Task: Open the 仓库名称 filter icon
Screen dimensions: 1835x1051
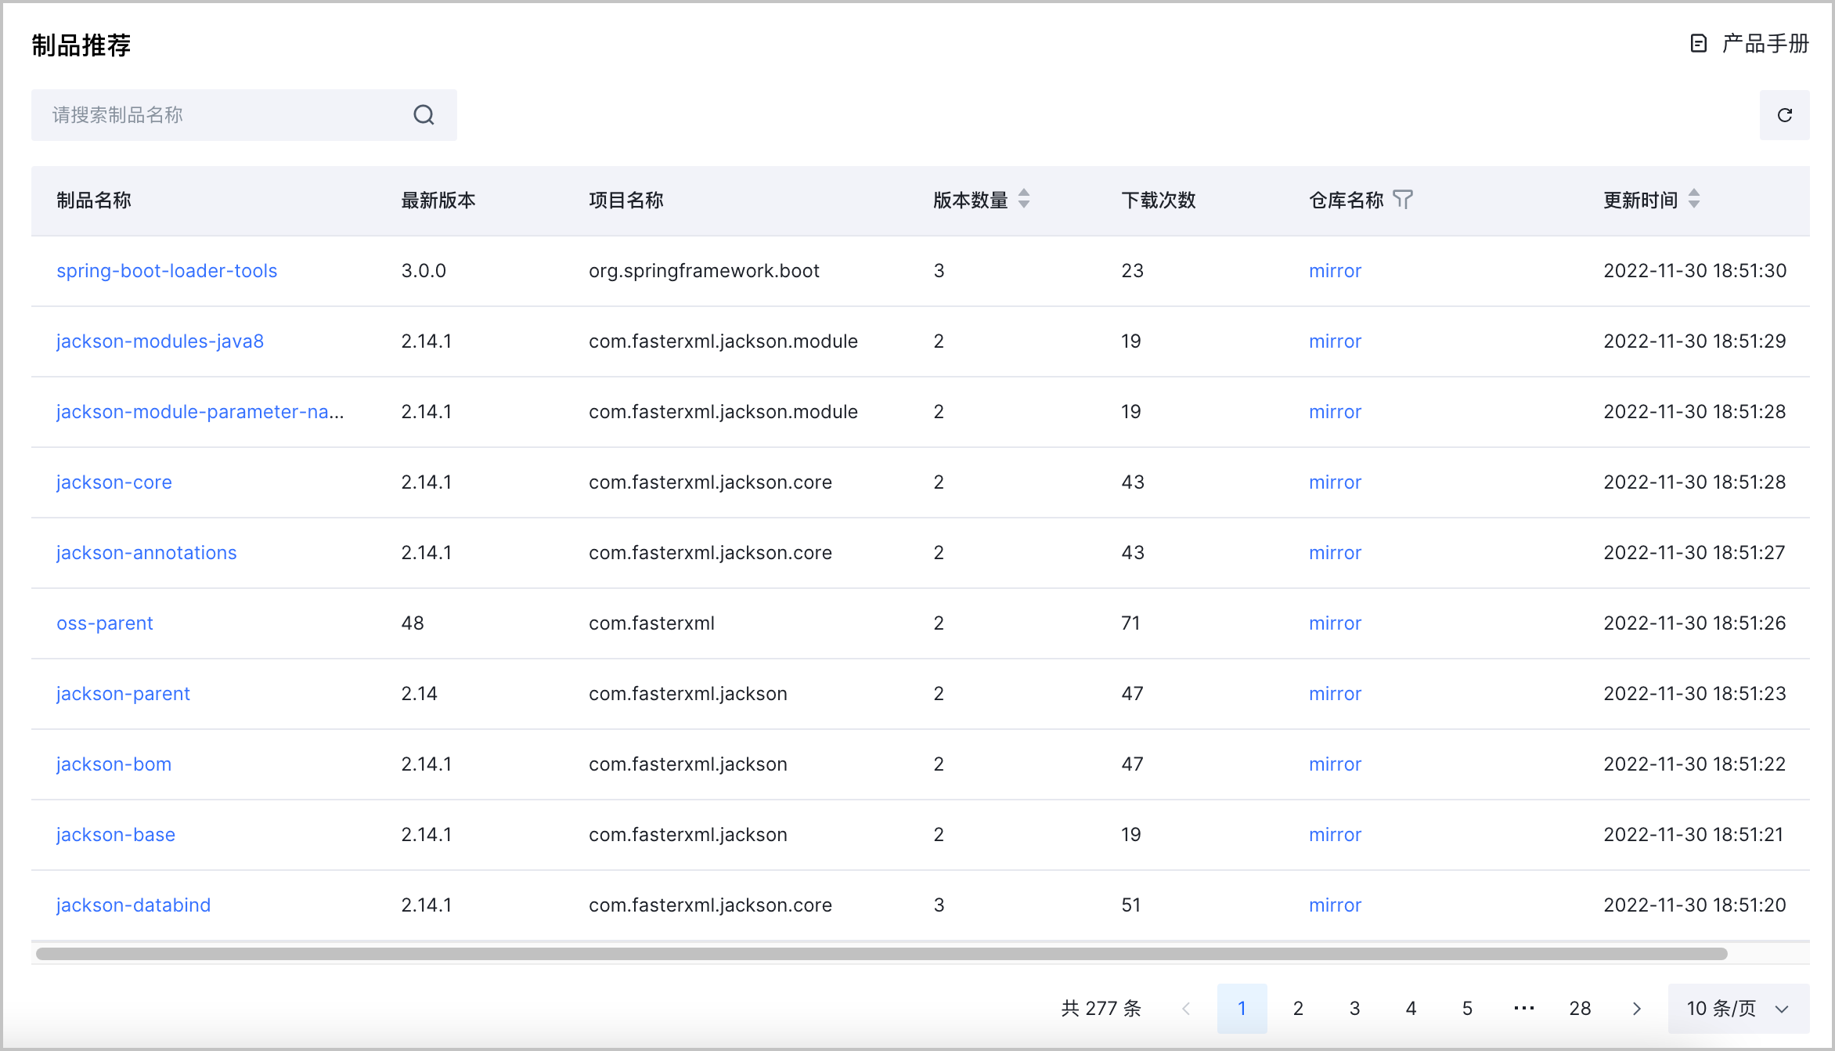Action: 1403,200
